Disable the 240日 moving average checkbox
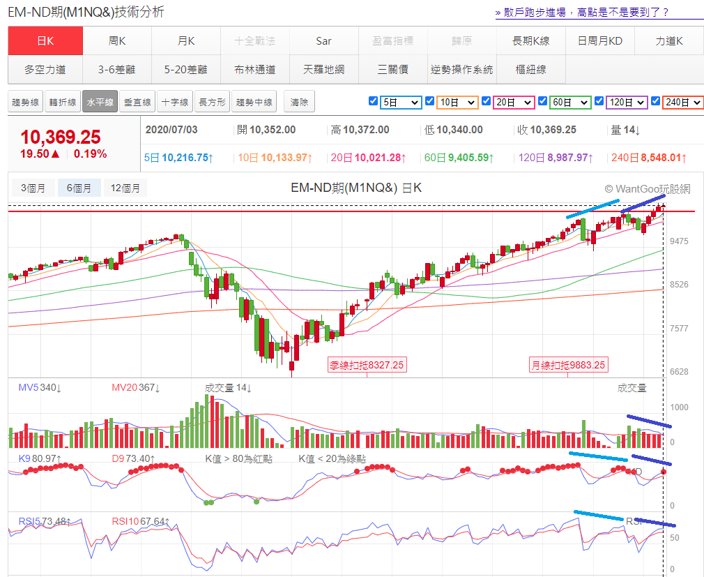The height and width of the screenshot is (577, 704). (655, 102)
